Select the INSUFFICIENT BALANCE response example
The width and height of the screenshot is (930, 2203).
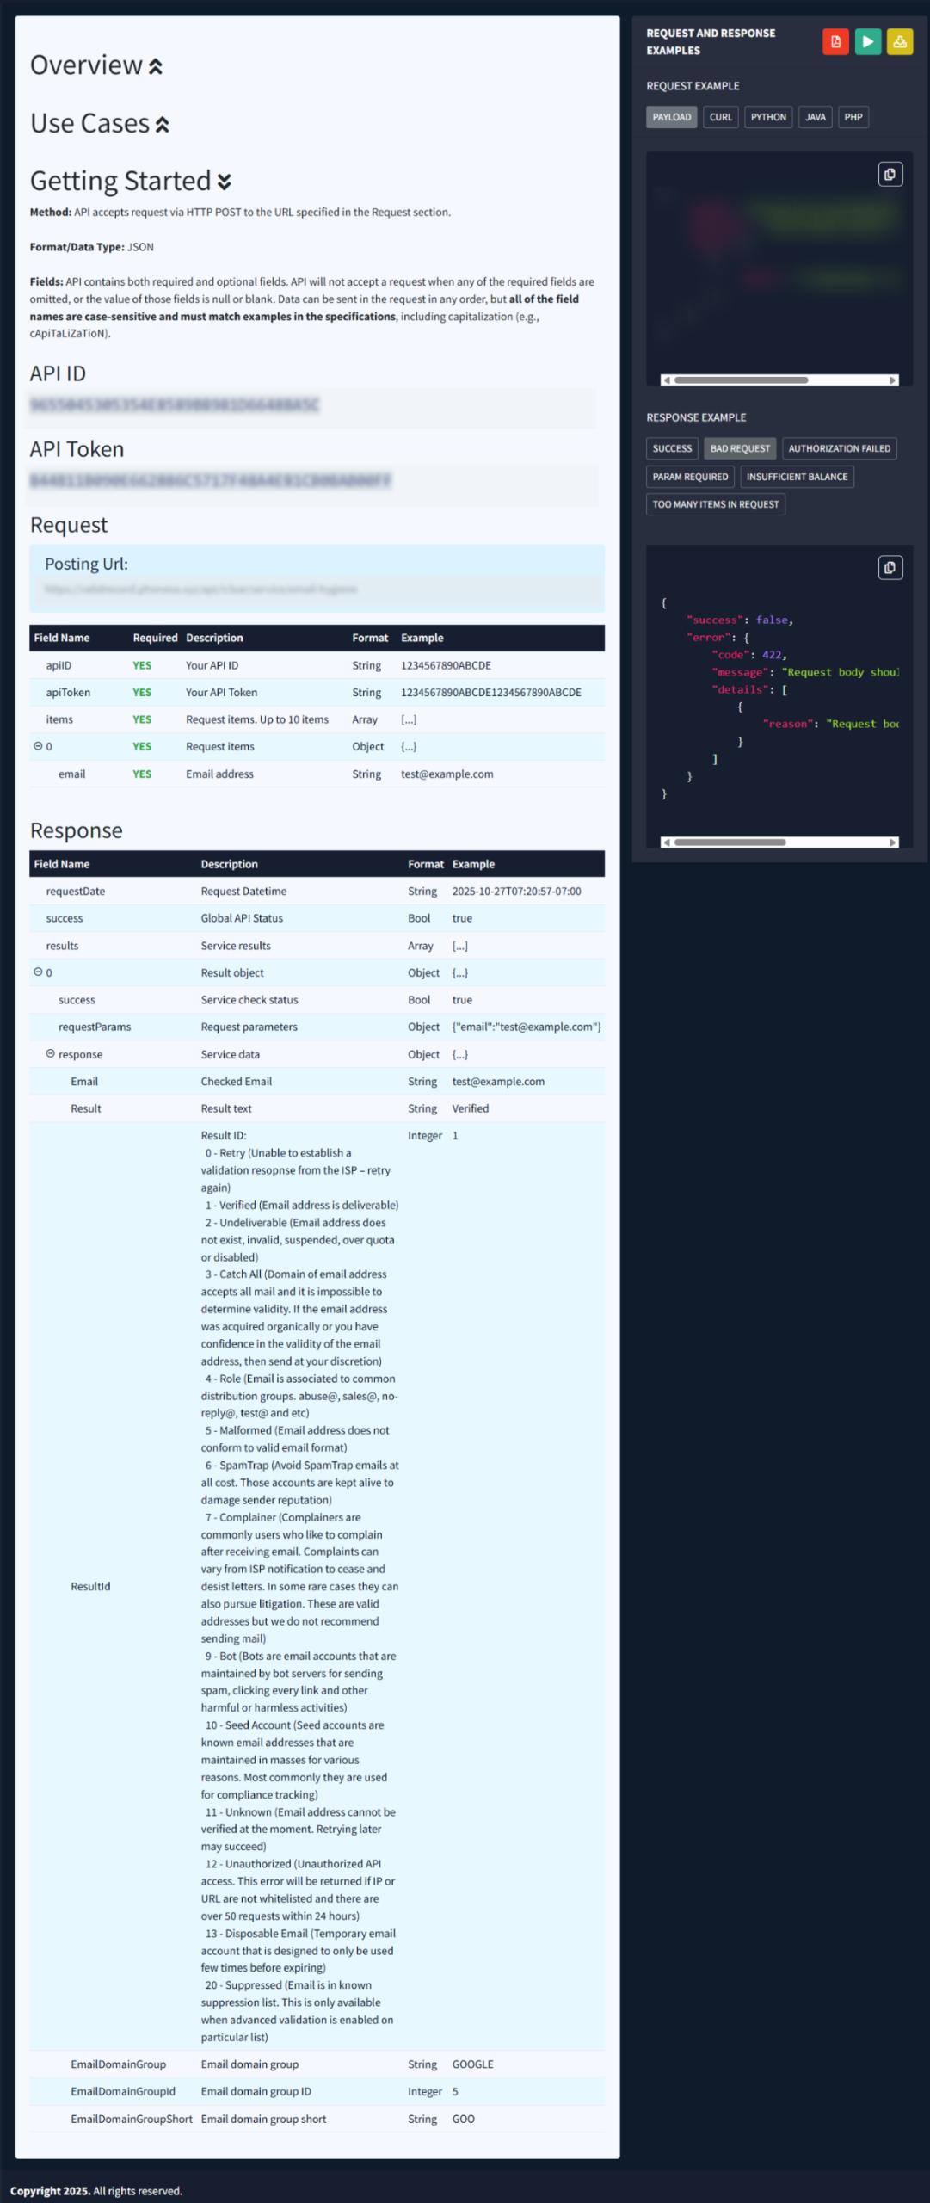796,477
